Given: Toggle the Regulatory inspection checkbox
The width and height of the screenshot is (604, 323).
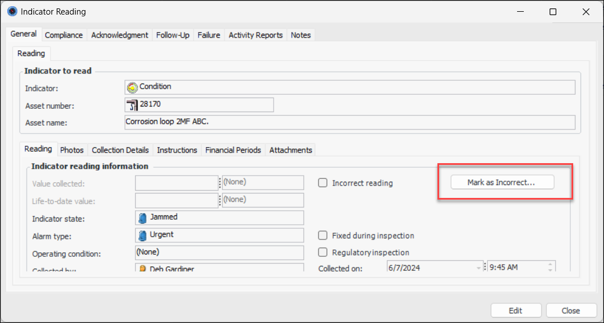Looking at the screenshot, I should point(322,252).
